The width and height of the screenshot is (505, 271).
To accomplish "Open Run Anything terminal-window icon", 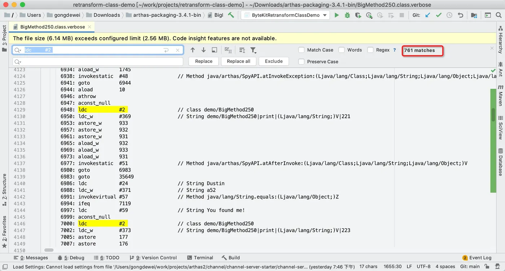I will point(488,15).
